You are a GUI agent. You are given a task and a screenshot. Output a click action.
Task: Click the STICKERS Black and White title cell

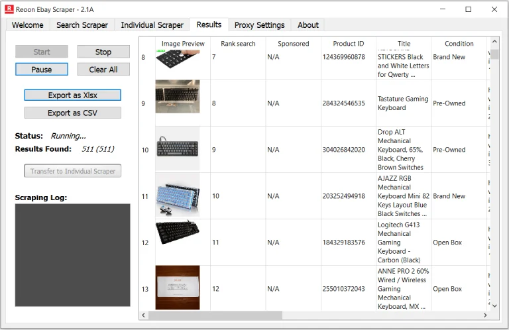click(x=404, y=65)
